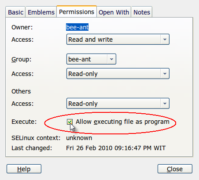Image resolution: width=199 pixels, height=180 pixels.
Task: Expand the owner Access dropdown arrow
Action: [x=165, y=40]
